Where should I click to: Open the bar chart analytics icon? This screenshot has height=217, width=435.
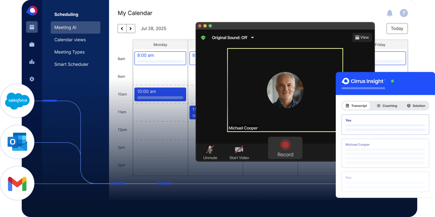pos(32,62)
